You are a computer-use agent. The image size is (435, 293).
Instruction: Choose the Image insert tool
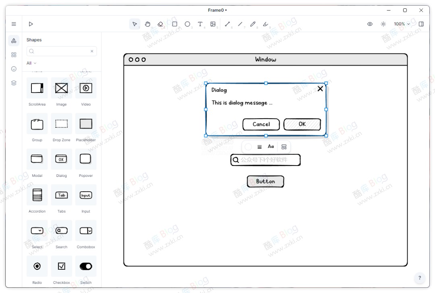213,24
